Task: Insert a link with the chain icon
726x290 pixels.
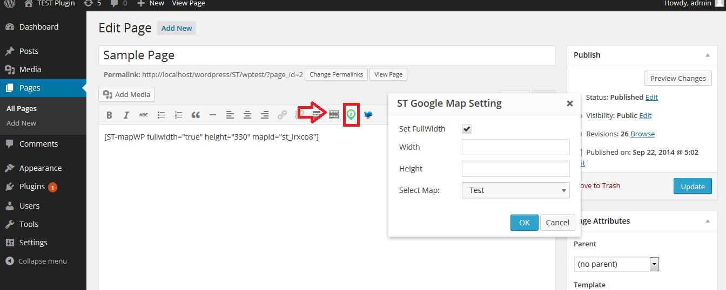Action: pos(282,115)
